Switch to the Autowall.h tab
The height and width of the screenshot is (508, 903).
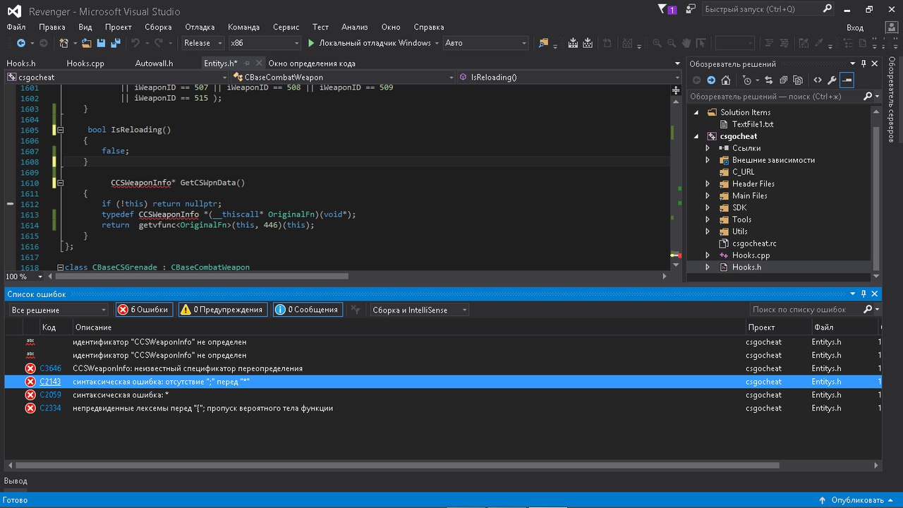click(x=154, y=63)
